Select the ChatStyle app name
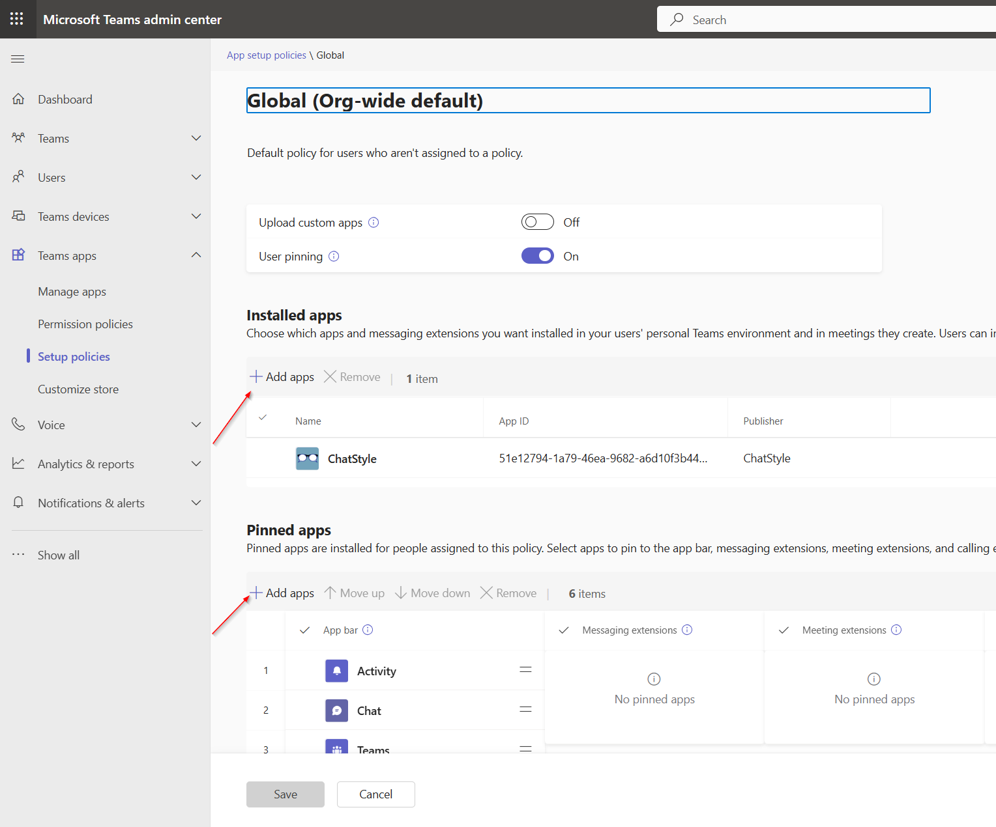 [x=352, y=459]
